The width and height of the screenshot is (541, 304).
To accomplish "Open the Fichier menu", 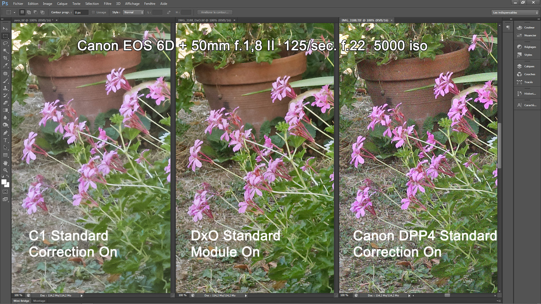I will pos(18,3).
